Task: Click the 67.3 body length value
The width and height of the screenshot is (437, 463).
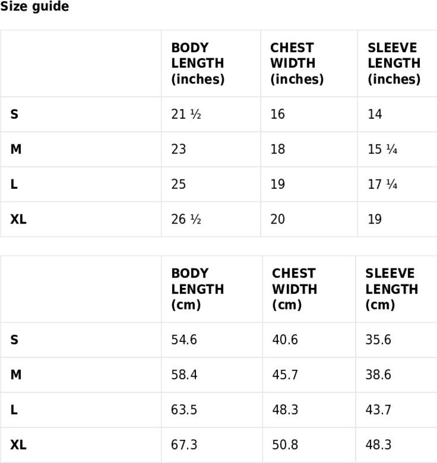Action: [x=184, y=445]
